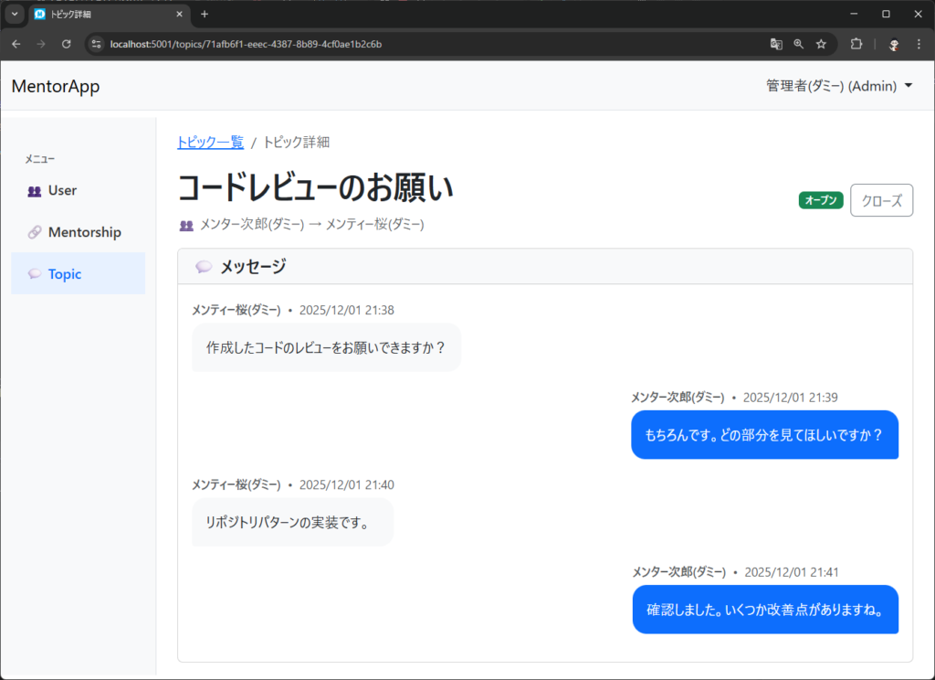935x680 pixels.
Task: Click the Topic speech bubble sidebar icon
Action: 35,273
